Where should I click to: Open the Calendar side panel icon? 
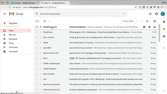164,22
